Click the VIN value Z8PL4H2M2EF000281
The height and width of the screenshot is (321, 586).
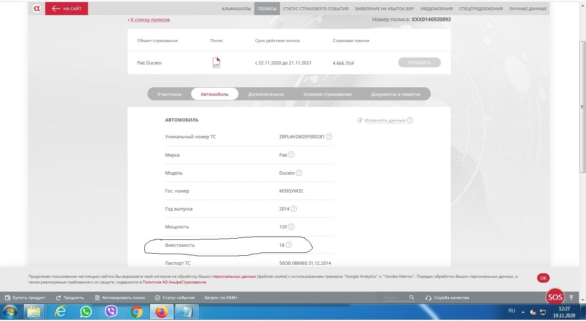click(302, 137)
